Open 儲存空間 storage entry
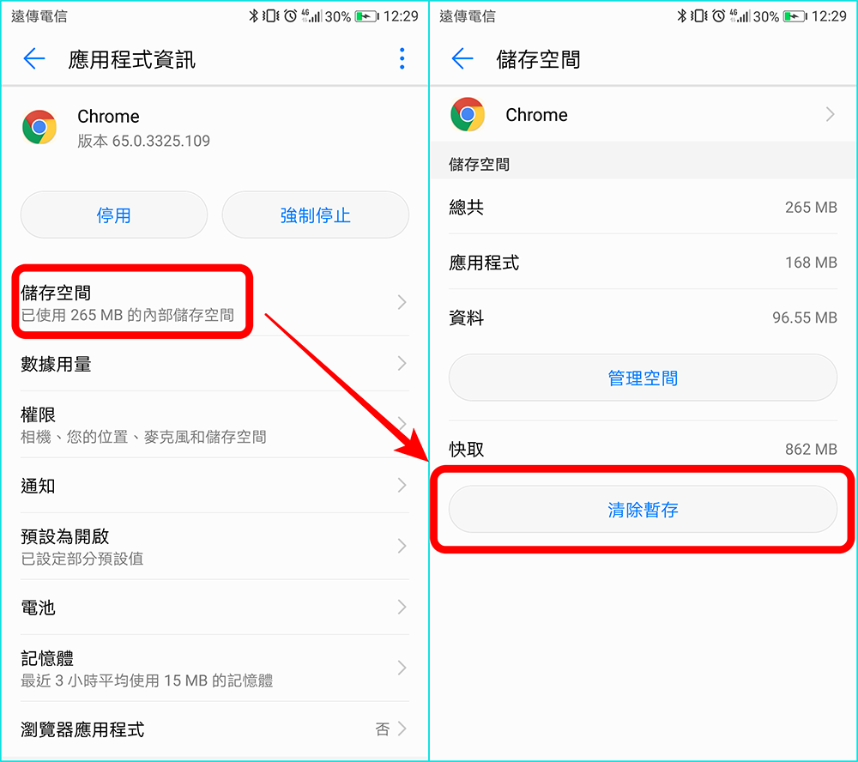Screen dimensions: 858x762 click(x=214, y=303)
